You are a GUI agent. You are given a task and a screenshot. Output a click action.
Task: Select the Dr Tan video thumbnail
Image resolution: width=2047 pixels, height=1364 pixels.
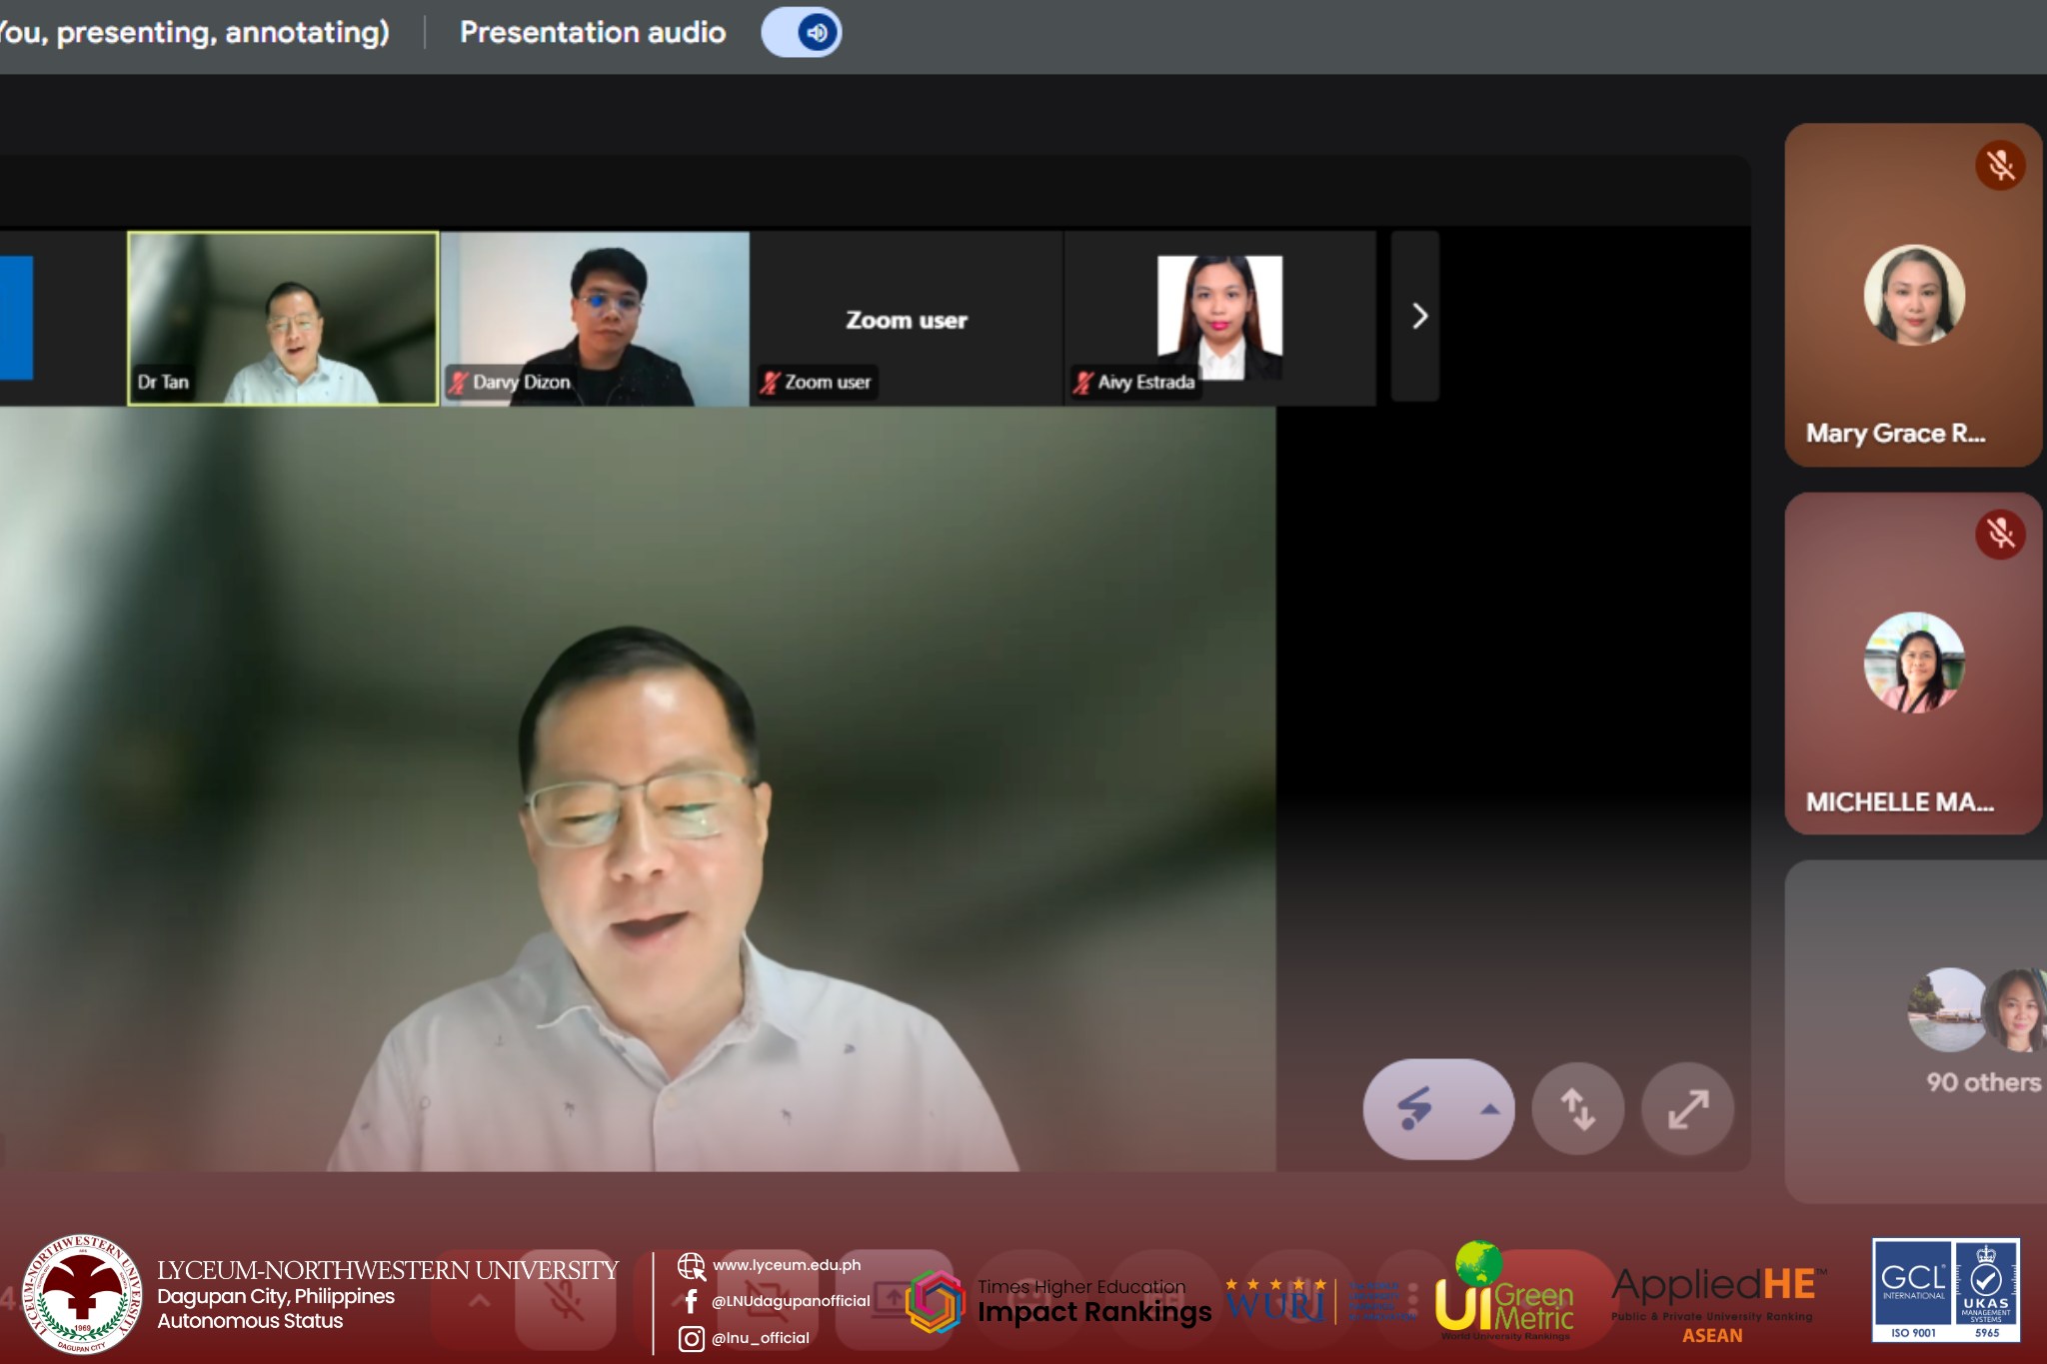[x=283, y=318]
